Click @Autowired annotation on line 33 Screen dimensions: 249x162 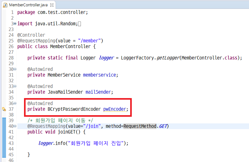40,86
